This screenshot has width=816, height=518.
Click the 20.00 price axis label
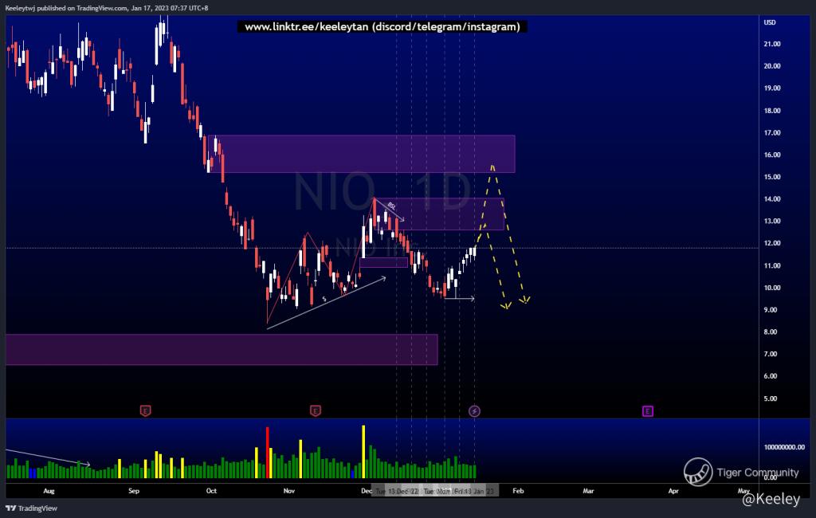pyautogui.click(x=771, y=66)
